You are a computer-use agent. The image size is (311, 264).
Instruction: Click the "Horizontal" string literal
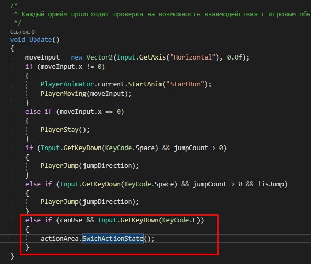pyautogui.click(x=193, y=57)
